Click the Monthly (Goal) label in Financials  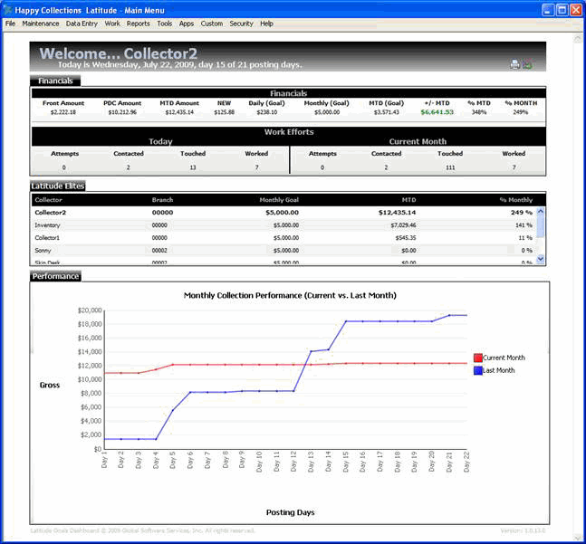point(327,103)
